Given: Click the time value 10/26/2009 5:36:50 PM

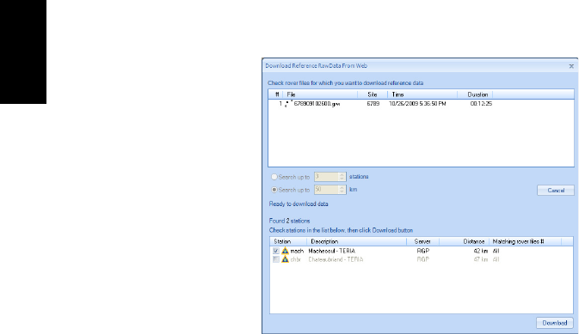Looking at the screenshot, I should point(417,104).
